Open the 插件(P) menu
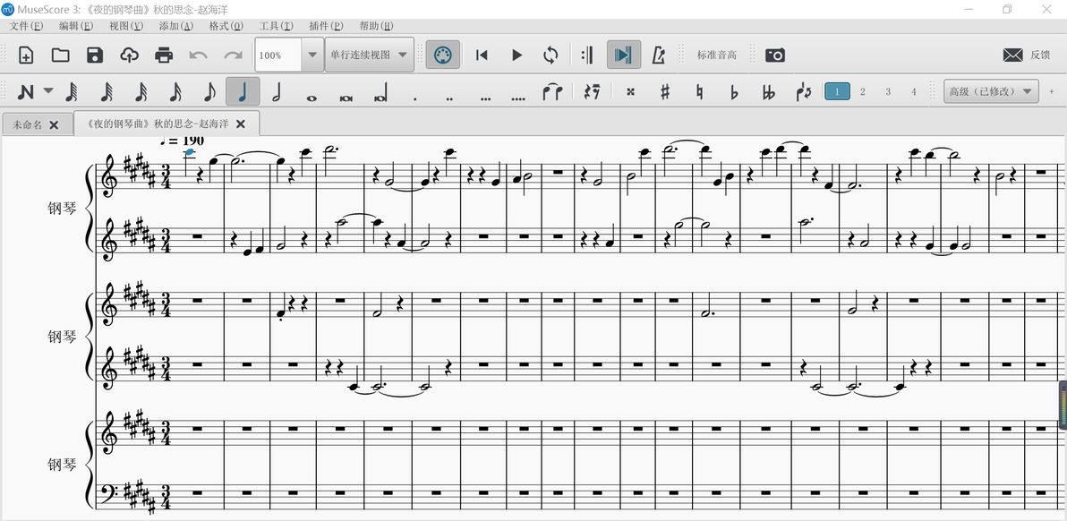This screenshot has height=521, width=1067. [x=326, y=26]
